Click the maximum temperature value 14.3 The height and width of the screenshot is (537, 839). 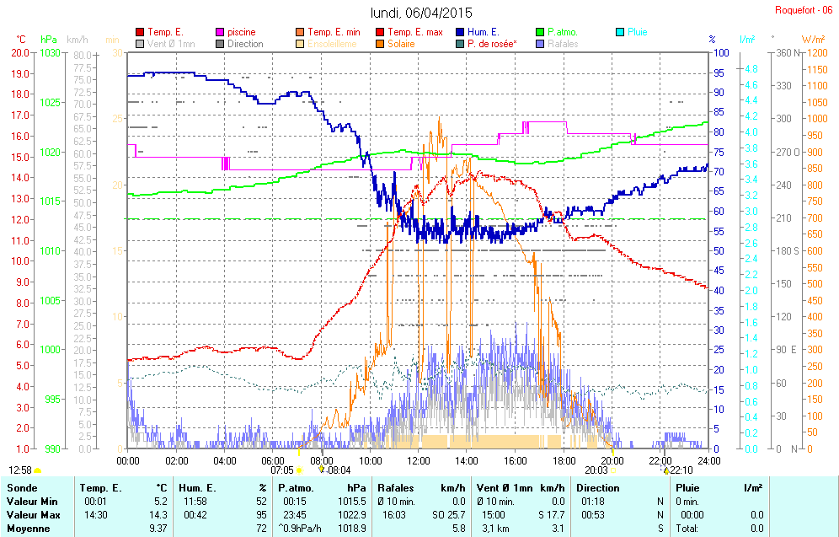pyautogui.click(x=158, y=515)
